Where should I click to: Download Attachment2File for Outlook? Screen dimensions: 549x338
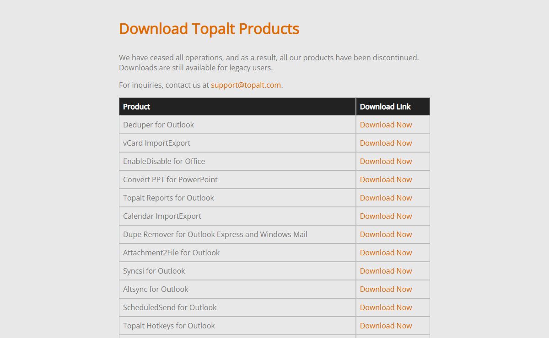point(386,253)
